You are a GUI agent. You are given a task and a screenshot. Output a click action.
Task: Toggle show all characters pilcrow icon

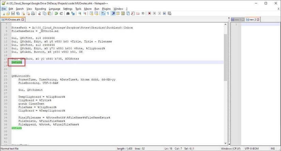coord(108,13)
